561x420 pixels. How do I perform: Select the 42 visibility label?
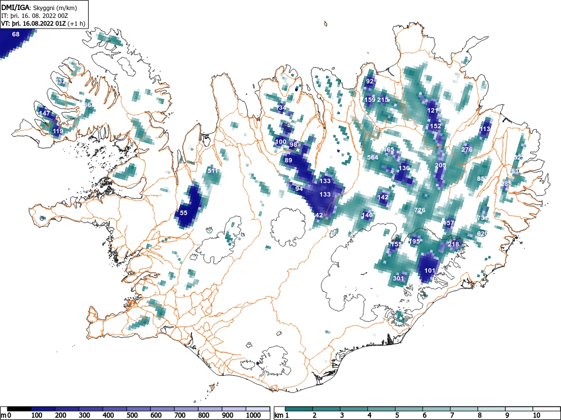click(319, 215)
